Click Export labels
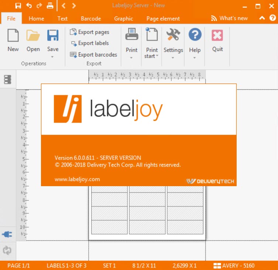278x270 pixels. coord(89,43)
